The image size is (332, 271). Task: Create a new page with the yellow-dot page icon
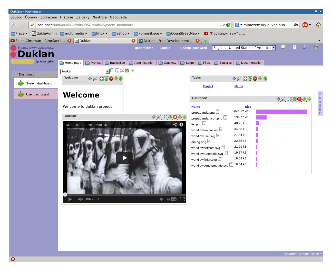point(112,70)
